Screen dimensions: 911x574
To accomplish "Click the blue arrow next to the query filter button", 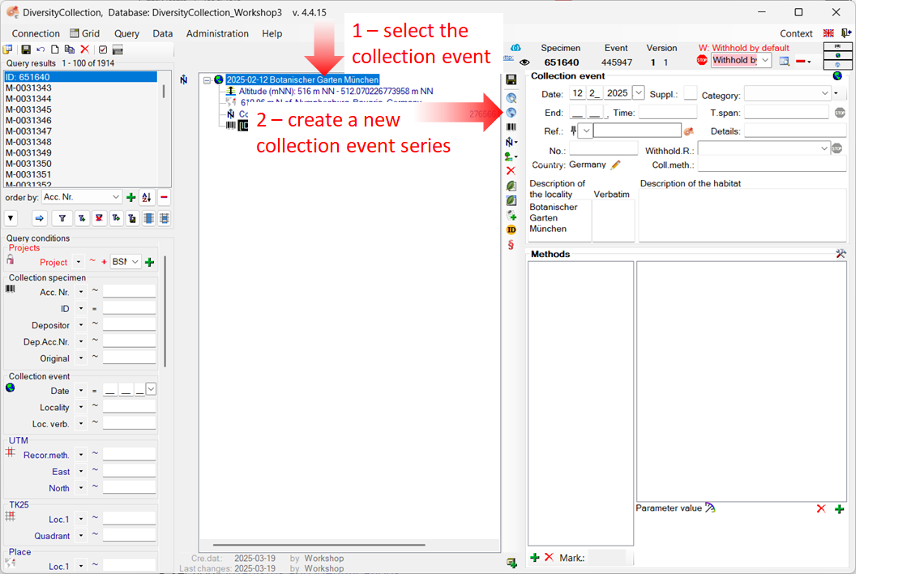I will tap(39, 218).
